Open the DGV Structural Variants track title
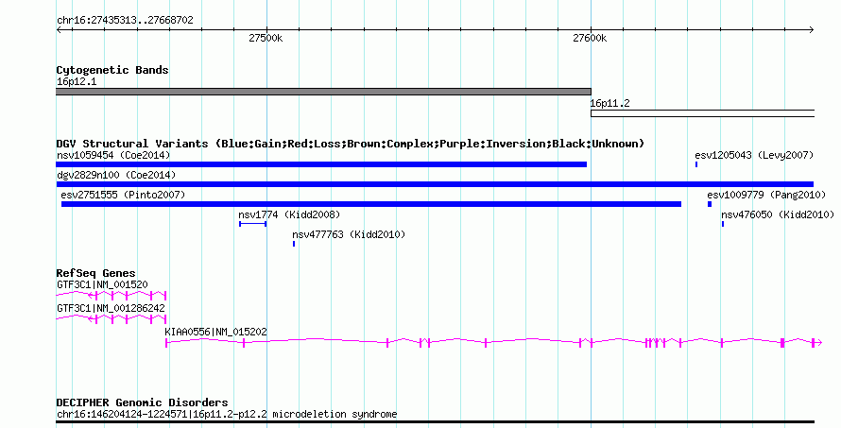This screenshot has width=841, height=428. click(351, 144)
